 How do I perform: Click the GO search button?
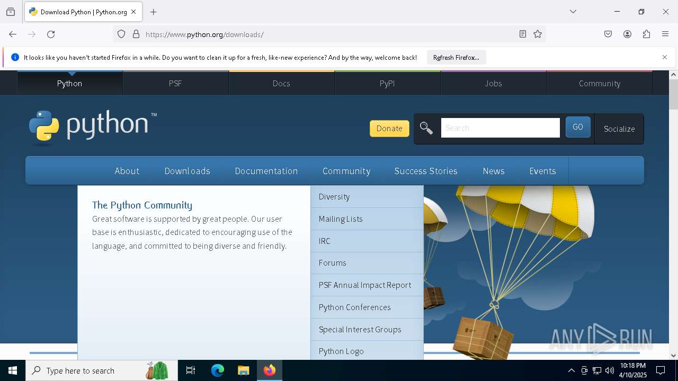pos(578,127)
